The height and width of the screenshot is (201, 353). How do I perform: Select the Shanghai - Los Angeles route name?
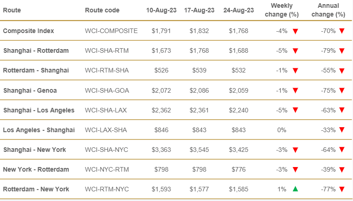(39, 110)
